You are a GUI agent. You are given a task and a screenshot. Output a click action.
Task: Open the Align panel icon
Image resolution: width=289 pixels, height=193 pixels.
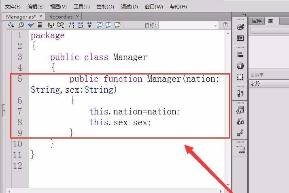pyautogui.click(x=240, y=54)
